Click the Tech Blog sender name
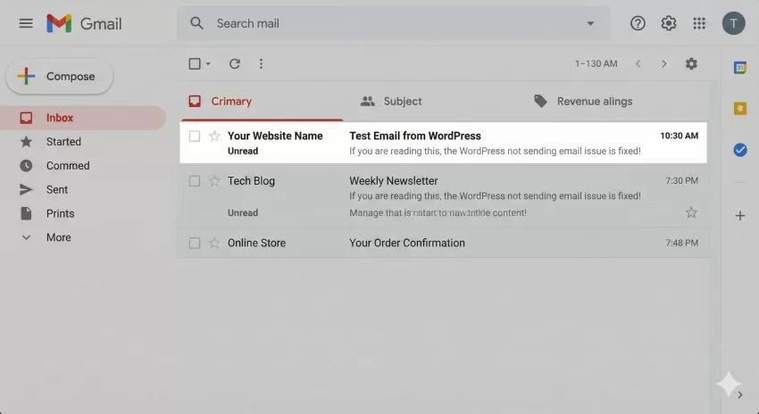This screenshot has width=759, height=414. tap(251, 181)
